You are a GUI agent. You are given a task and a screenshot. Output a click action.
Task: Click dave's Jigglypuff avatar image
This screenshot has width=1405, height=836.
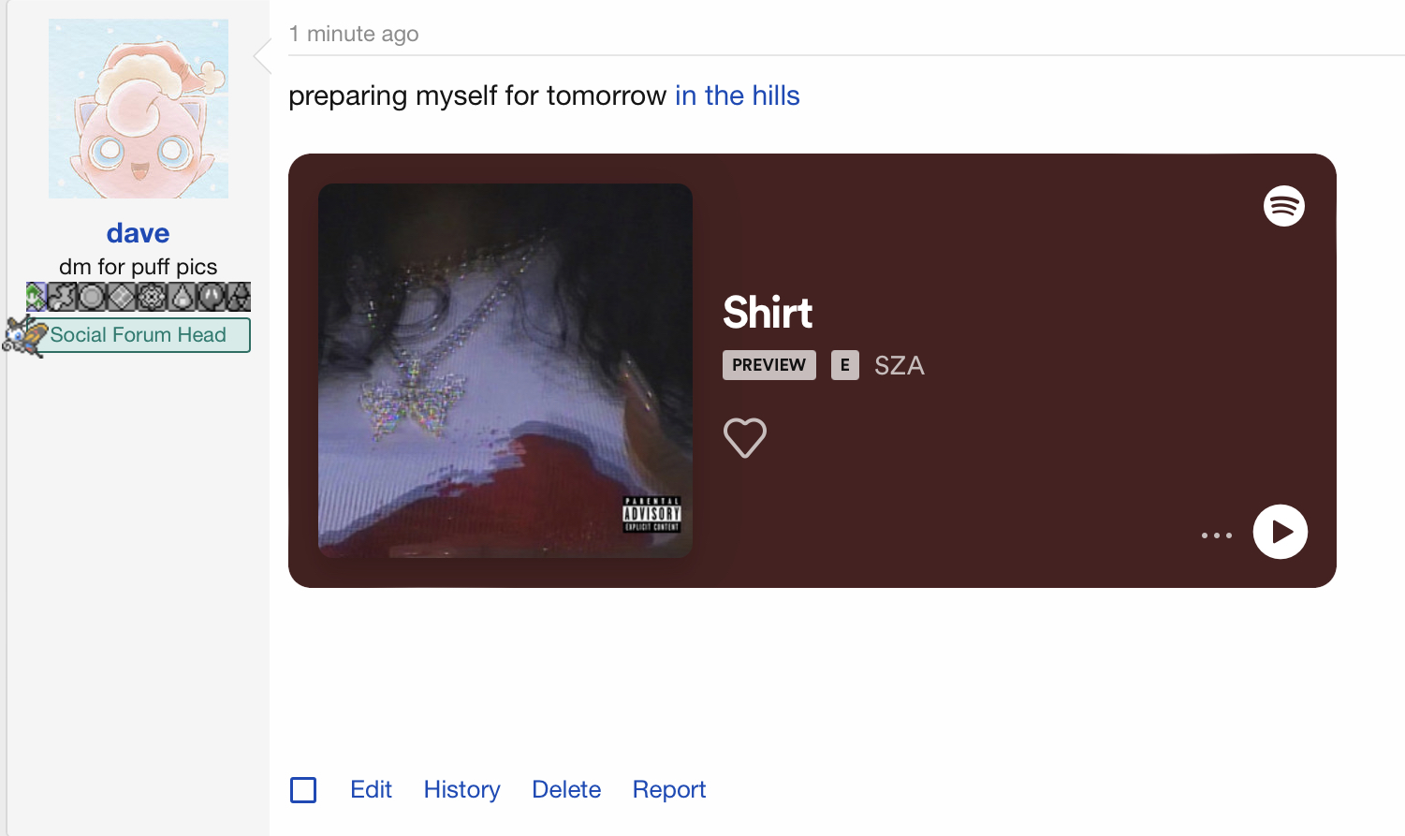tap(139, 109)
